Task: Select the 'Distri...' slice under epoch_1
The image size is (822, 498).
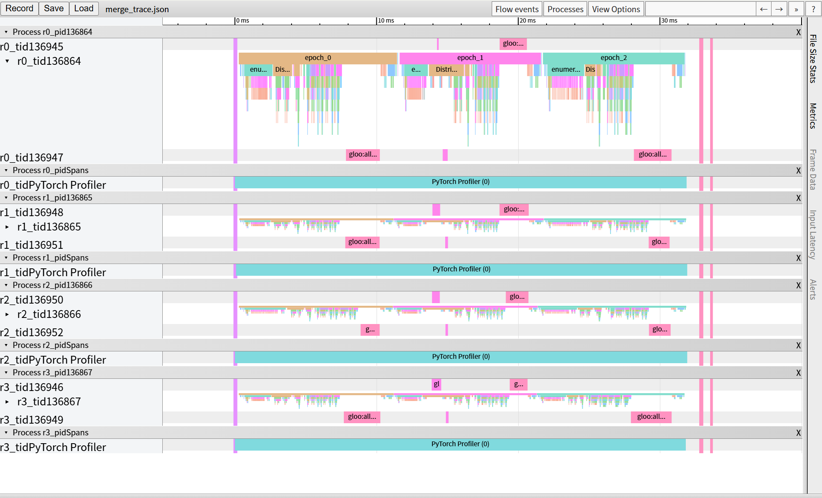Action: tap(446, 70)
